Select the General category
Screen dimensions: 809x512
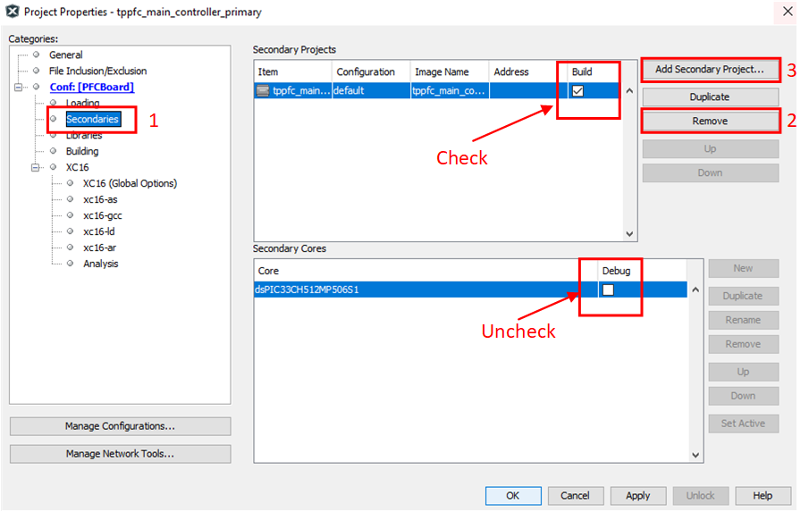tap(65, 55)
